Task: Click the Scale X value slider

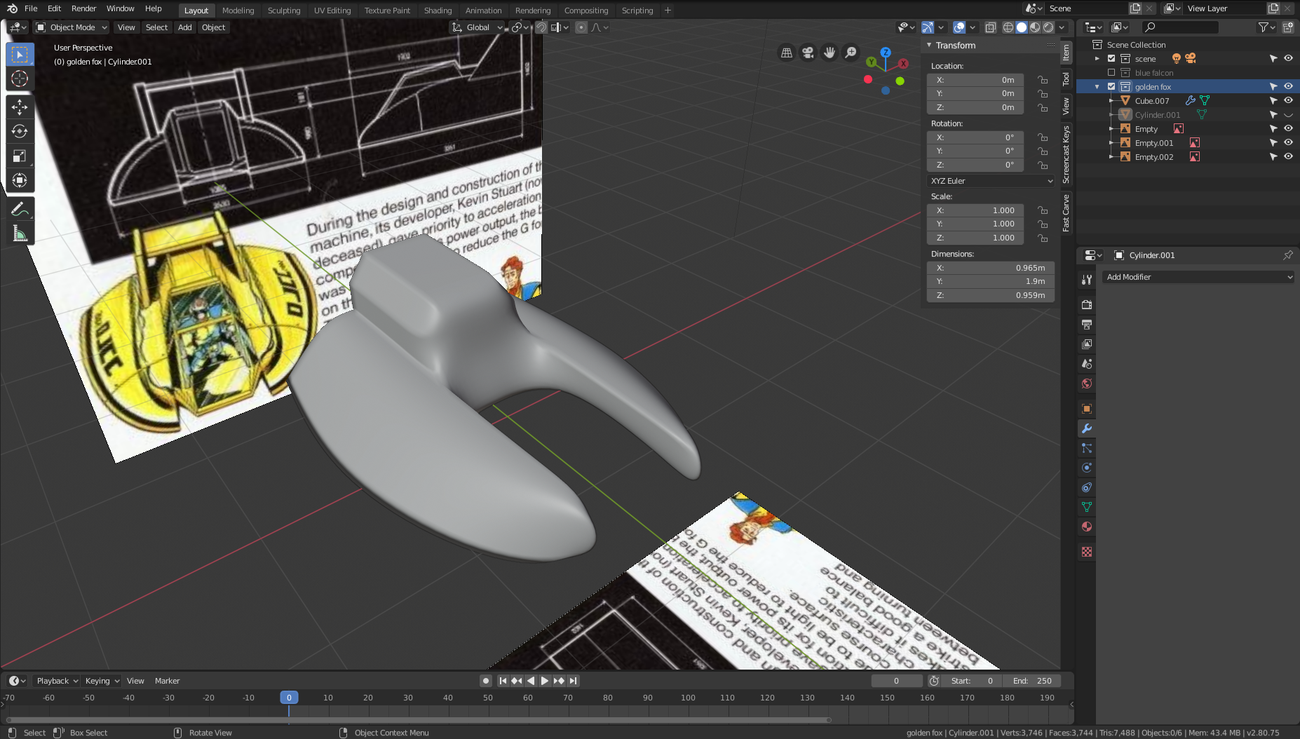Action: (975, 210)
